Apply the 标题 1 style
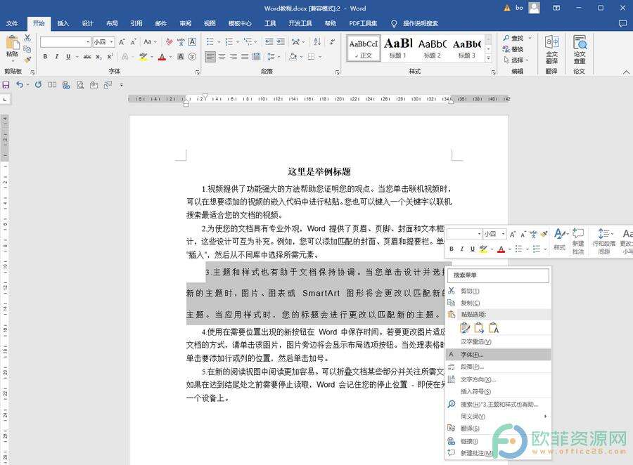 pos(399,49)
